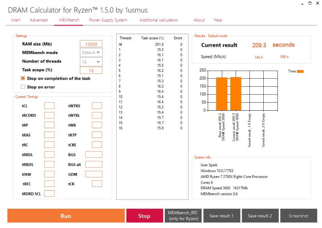This screenshot has width=322, height=228.
Task: Click the tRAS timing field
Action: pos(49,135)
